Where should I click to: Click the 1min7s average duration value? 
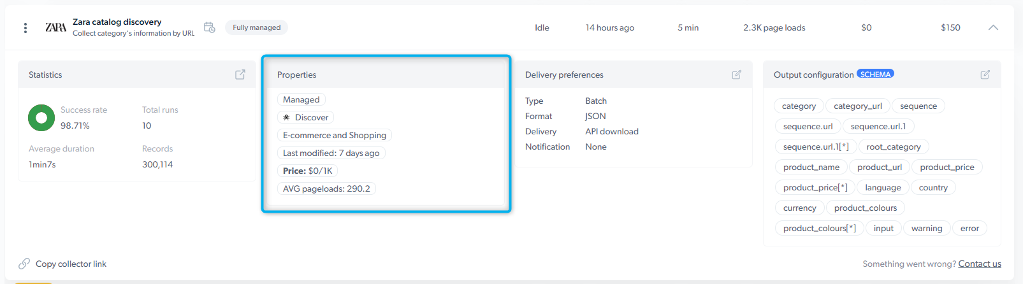[x=42, y=164]
